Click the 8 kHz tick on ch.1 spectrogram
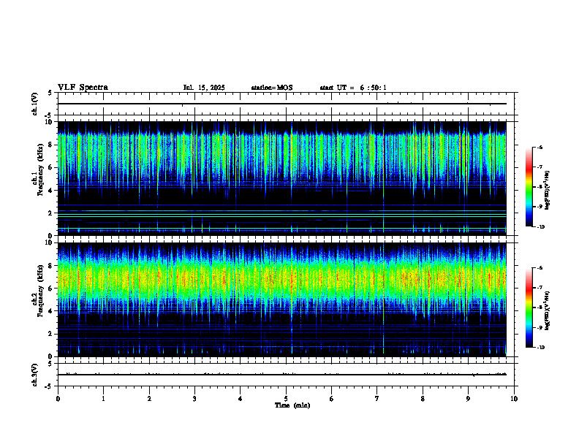579x447 pixels. tap(50, 145)
